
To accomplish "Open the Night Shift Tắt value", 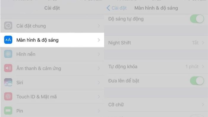I will (x=195, y=43).
